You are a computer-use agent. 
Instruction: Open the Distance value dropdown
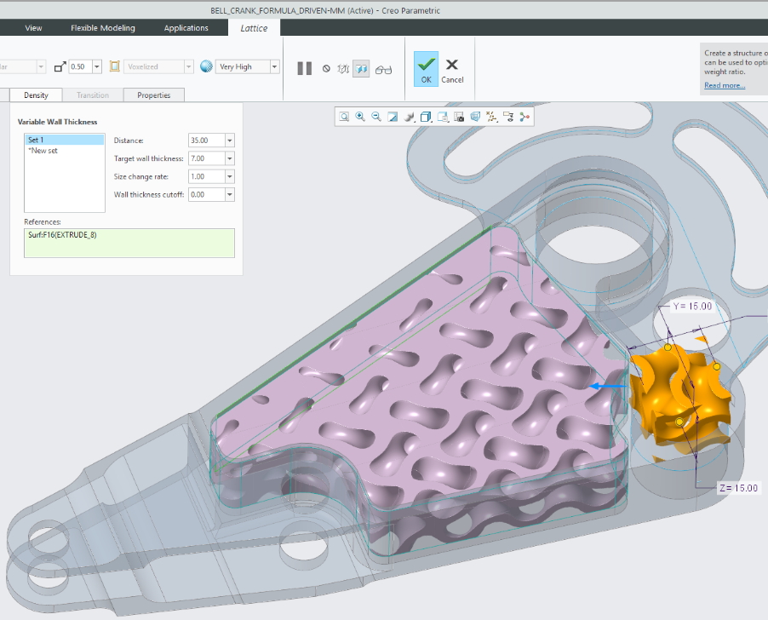[x=230, y=141]
